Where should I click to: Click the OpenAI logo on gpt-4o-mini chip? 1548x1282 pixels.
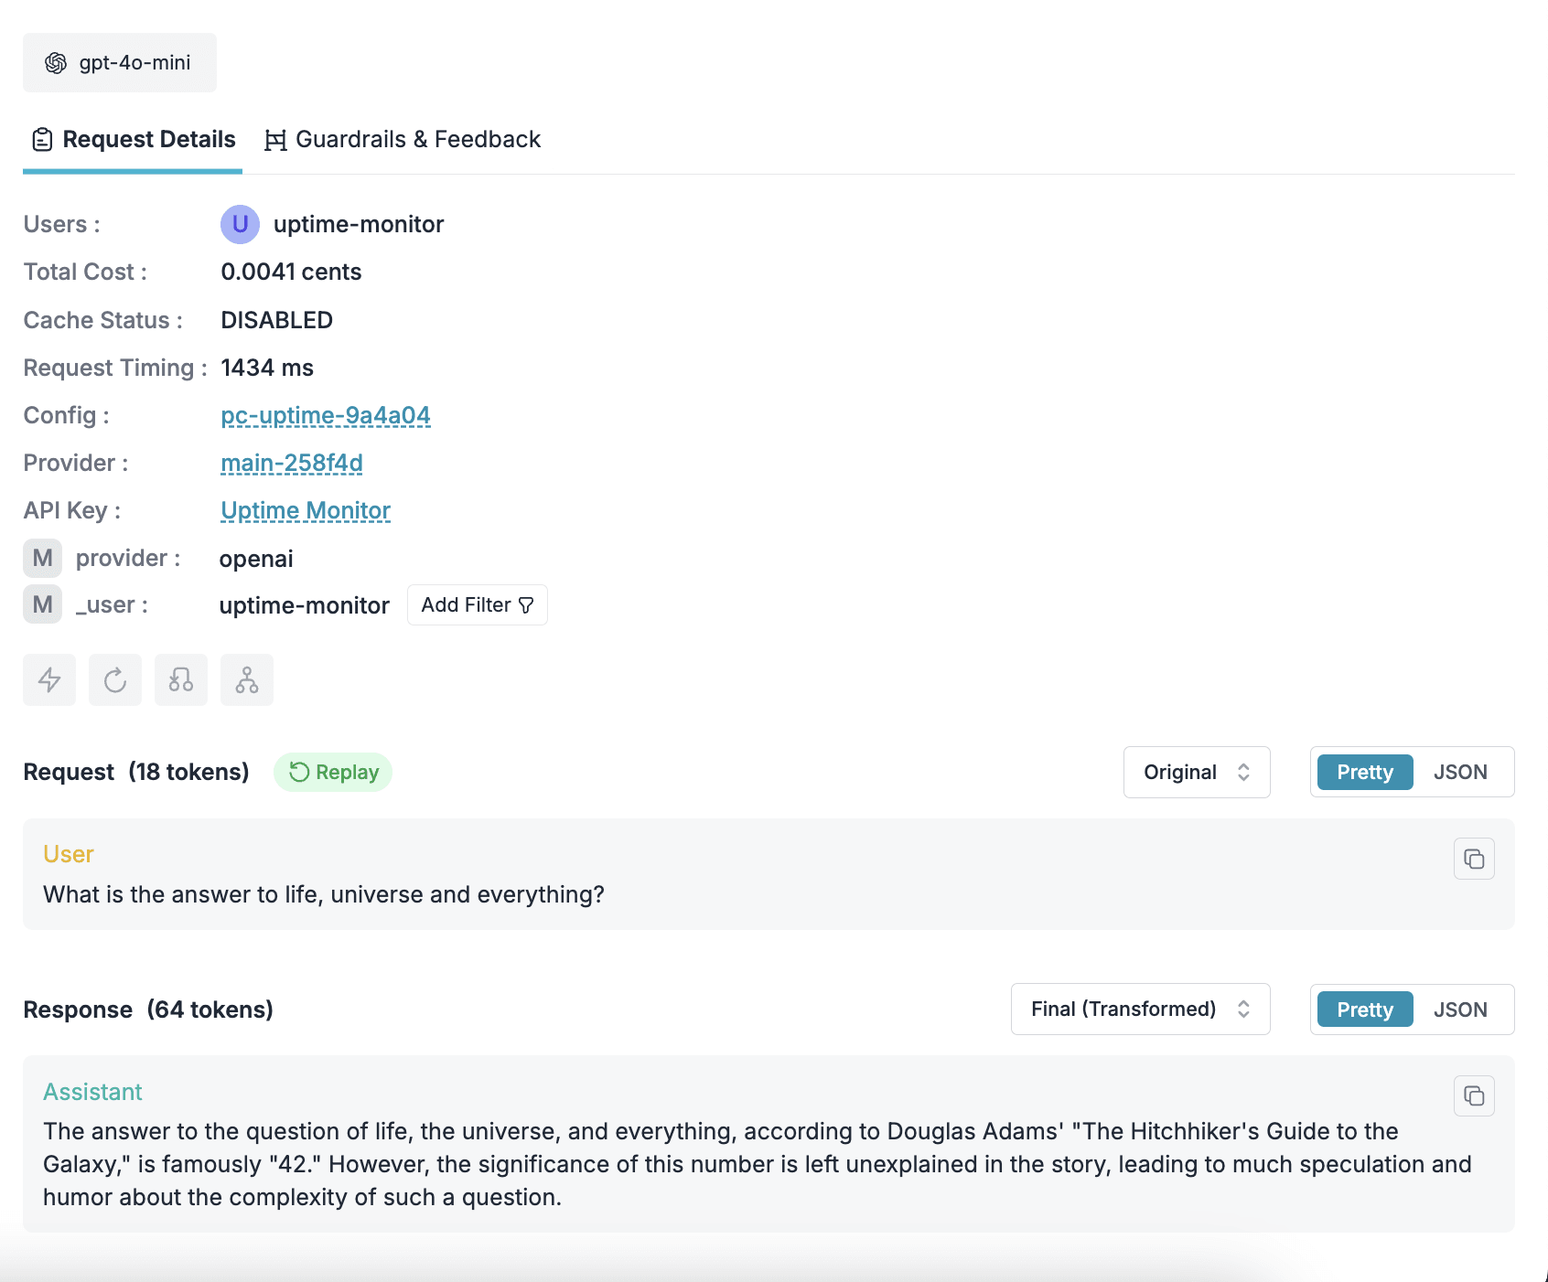coord(57,62)
